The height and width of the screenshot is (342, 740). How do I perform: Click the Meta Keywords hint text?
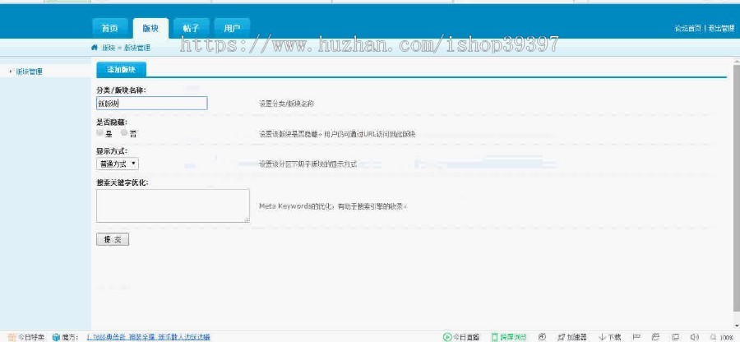click(332, 206)
